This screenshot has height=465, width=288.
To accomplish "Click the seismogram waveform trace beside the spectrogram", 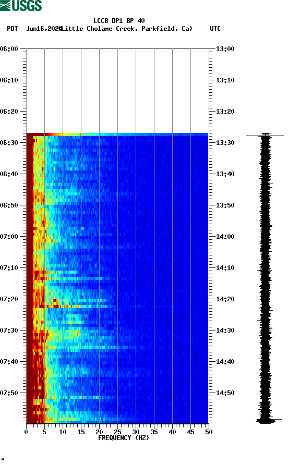I will click(266, 278).
